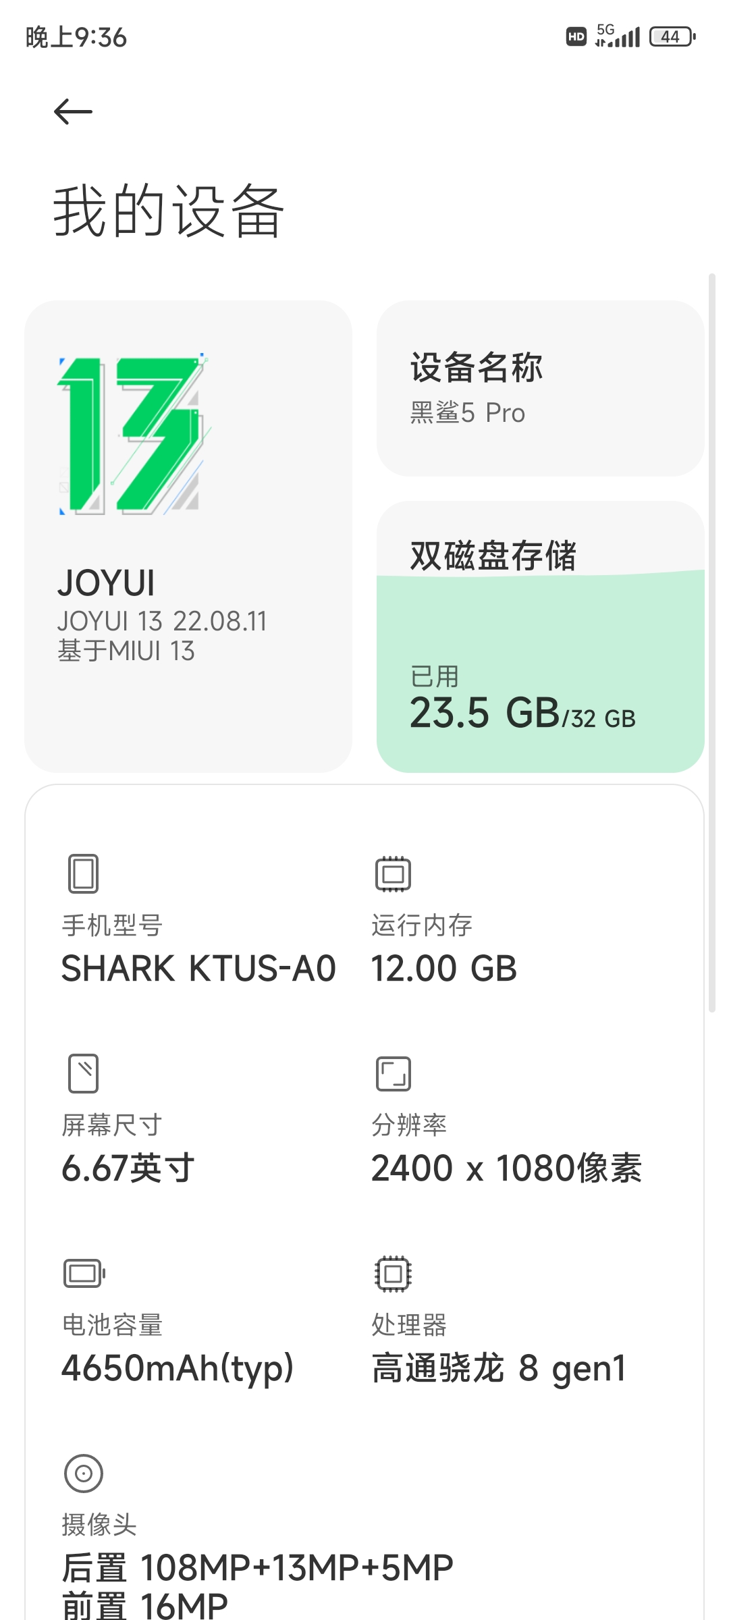Screen dimensions: 729x1620
Task: Tap the battery indicator in status bar
Action: pos(672,36)
